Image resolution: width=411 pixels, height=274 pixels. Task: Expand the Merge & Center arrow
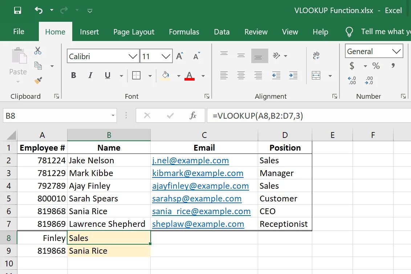point(330,76)
